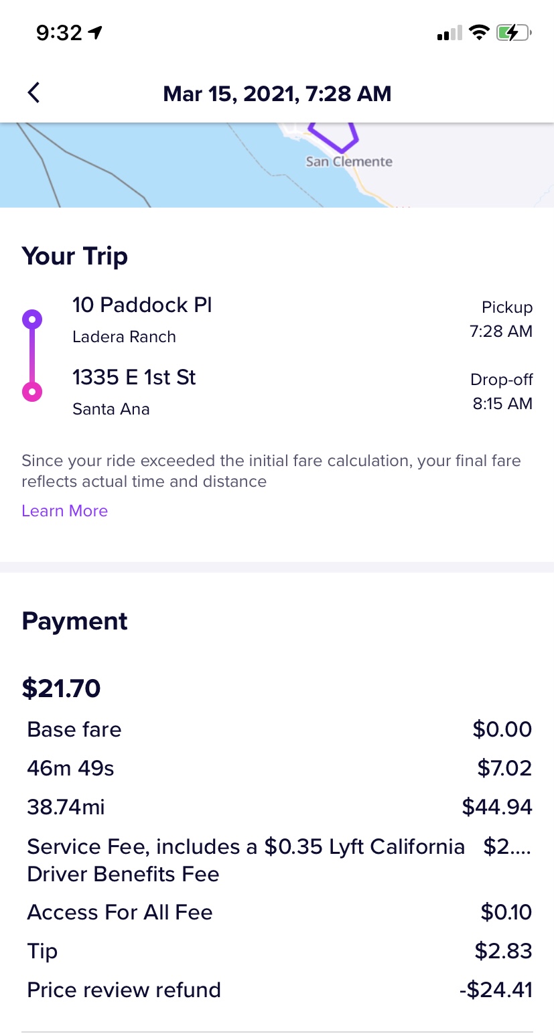Tap the battery charging icon
This screenshot has height=1036, width=554.
point(513,32)
